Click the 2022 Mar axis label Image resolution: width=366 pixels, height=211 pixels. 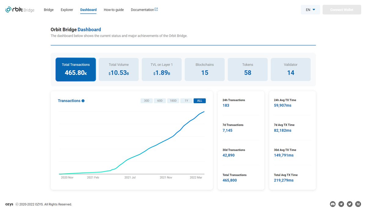coord(196,177)
